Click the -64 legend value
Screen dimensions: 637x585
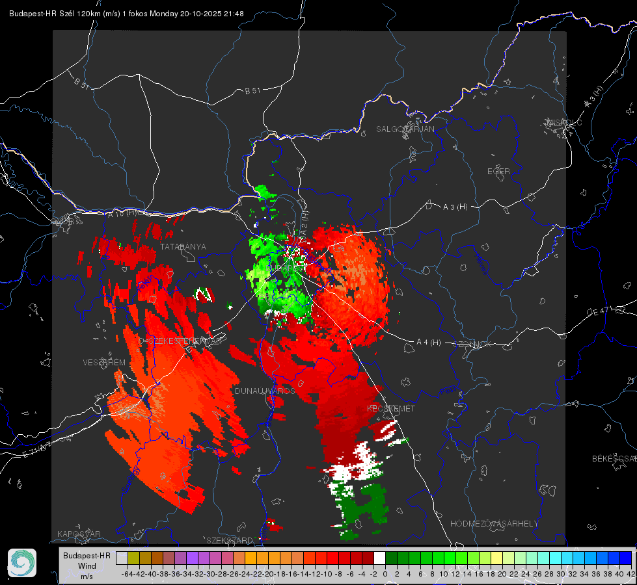(x=127, y=574)
